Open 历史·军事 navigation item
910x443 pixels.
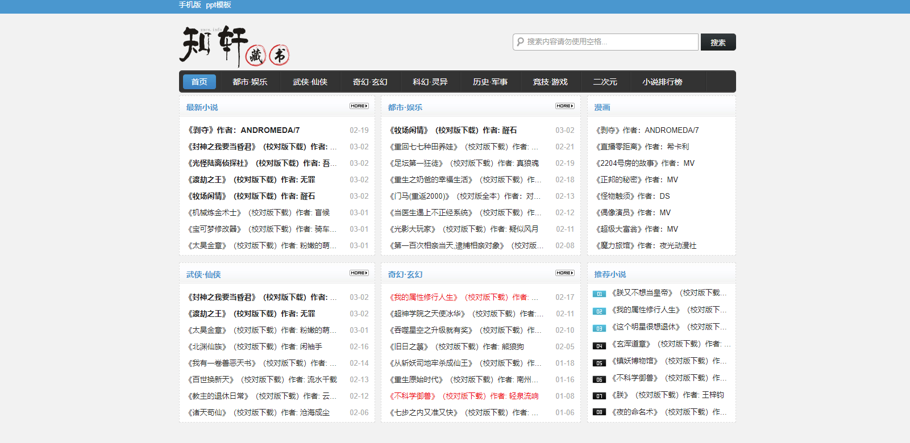(491, 82)
